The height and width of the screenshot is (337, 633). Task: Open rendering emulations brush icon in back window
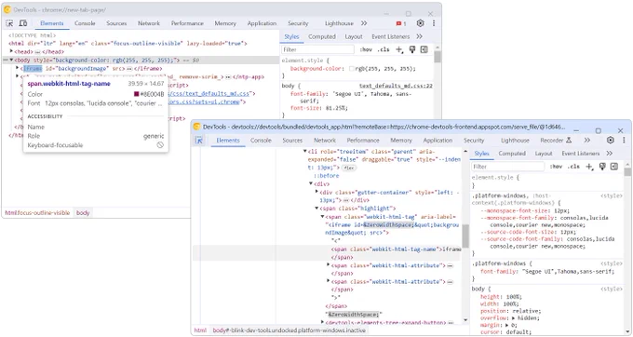[412, 49]
